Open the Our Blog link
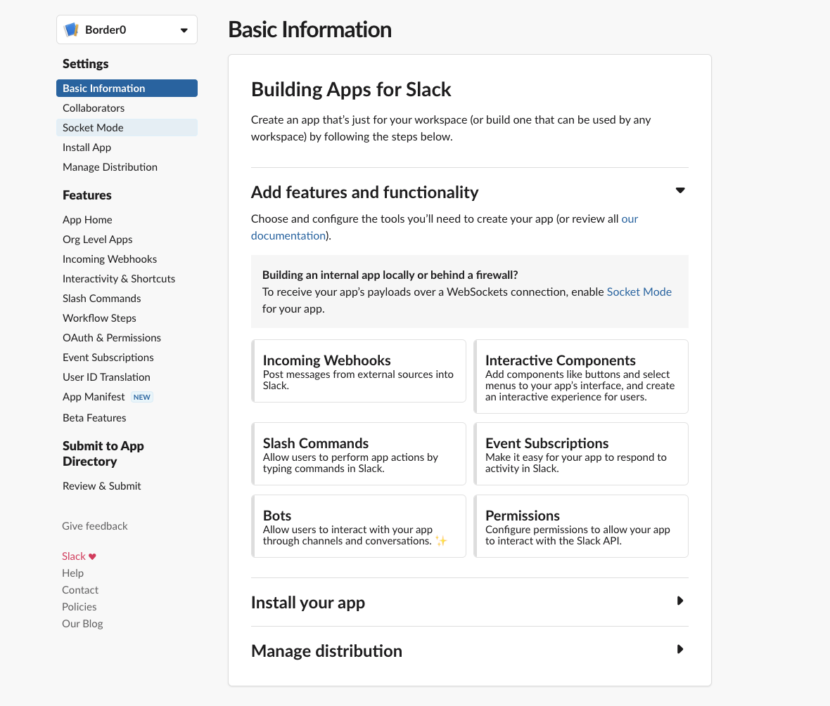 (x=82, y=624)
